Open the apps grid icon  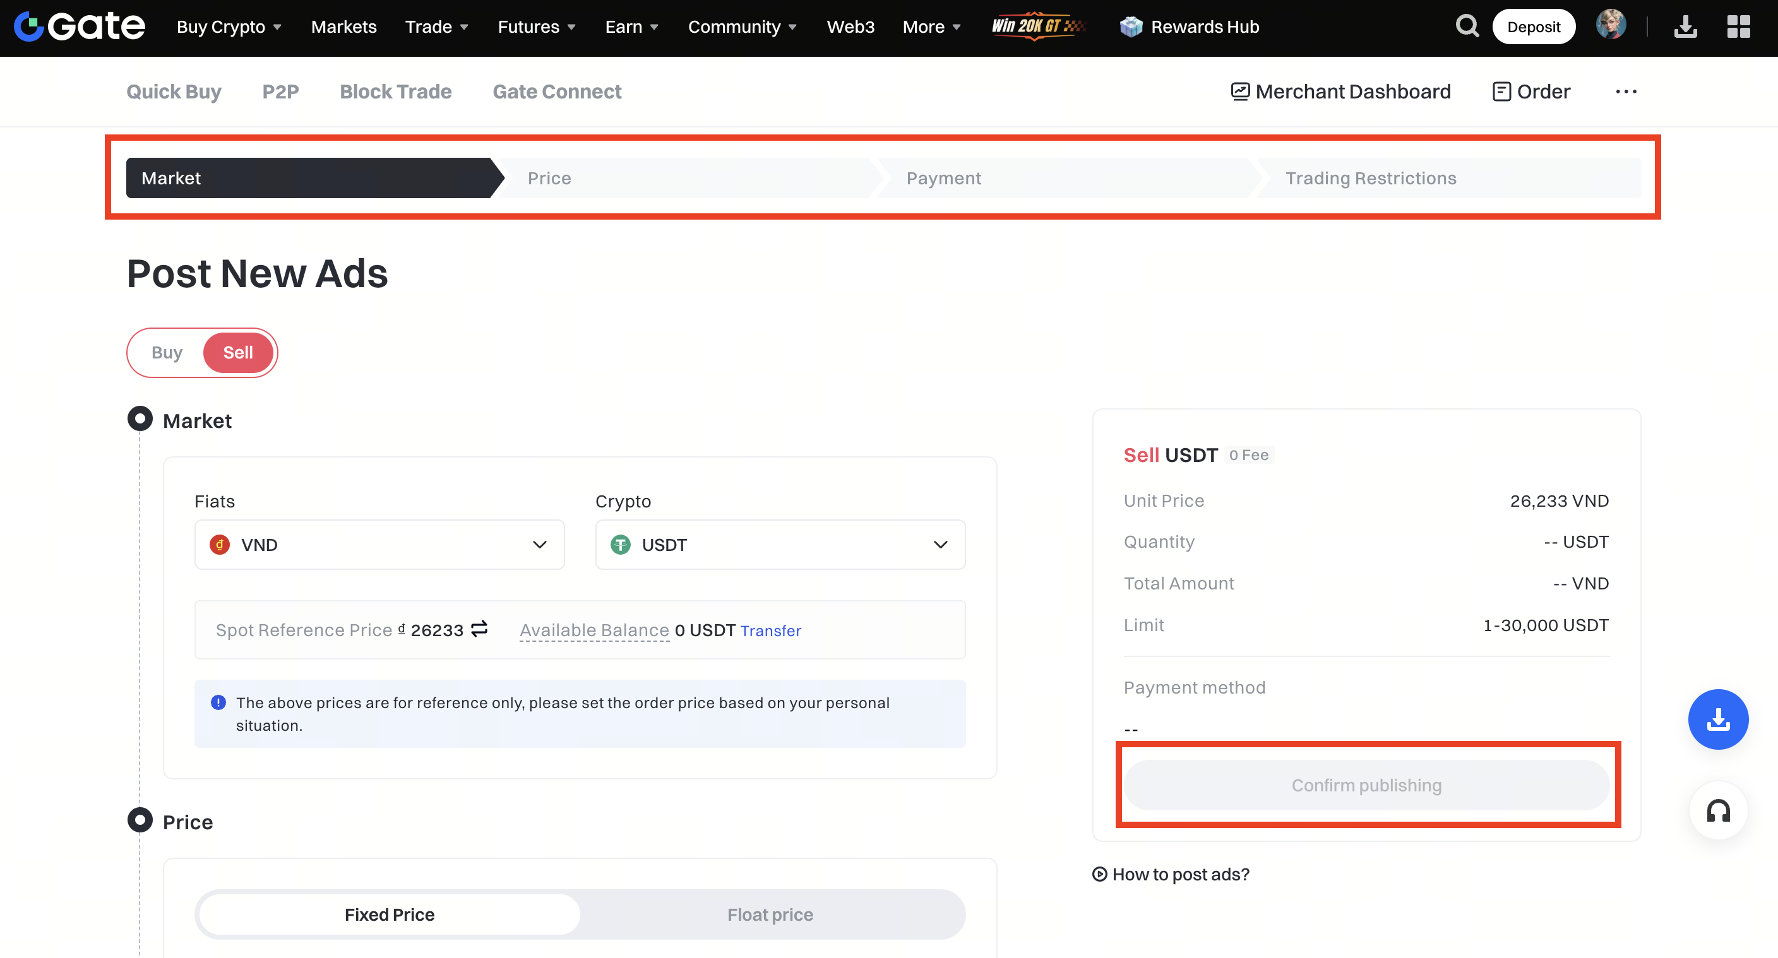[x=1738, y=27]
